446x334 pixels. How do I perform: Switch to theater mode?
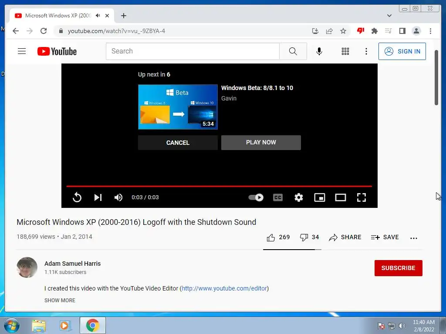coord(341,197)
